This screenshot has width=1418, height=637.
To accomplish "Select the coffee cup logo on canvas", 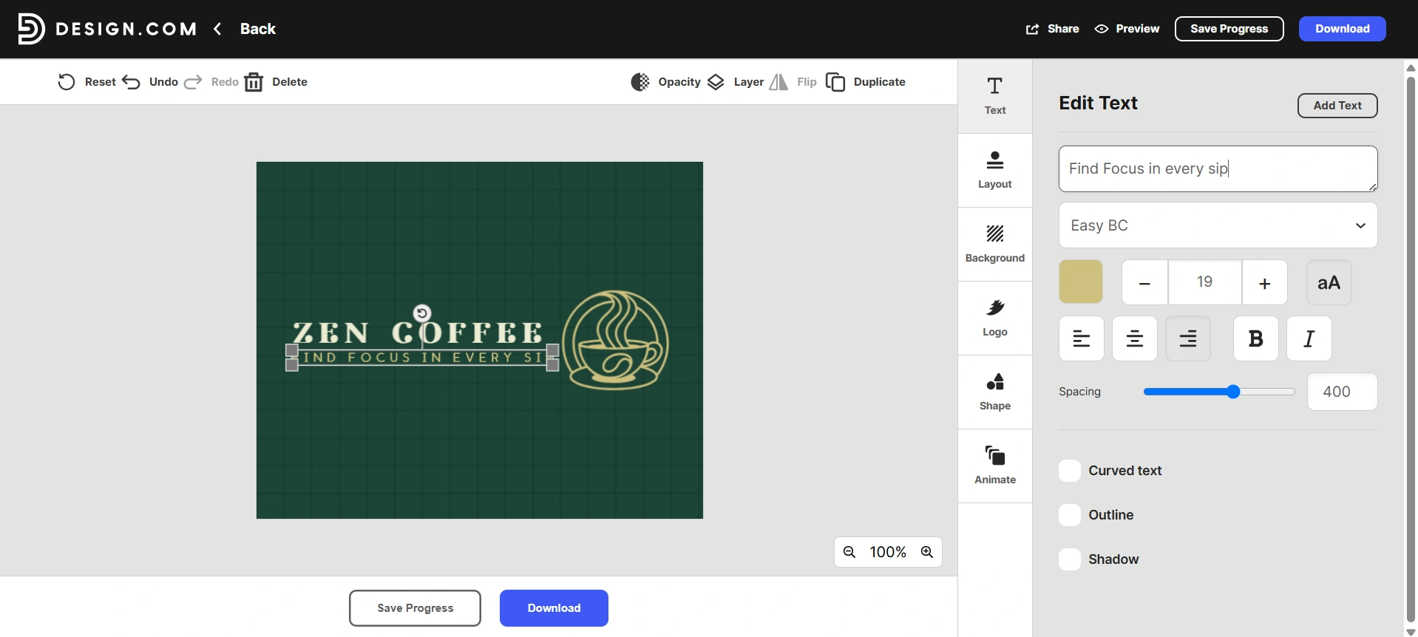I will coord(615,340).
